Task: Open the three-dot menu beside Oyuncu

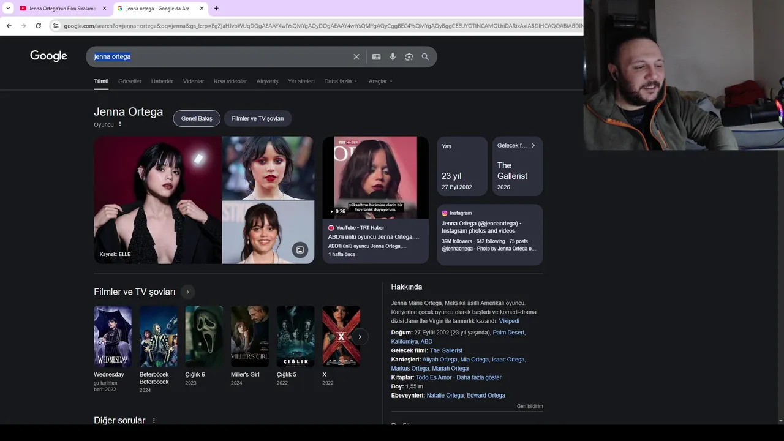Action: click(x=120, y=124)
